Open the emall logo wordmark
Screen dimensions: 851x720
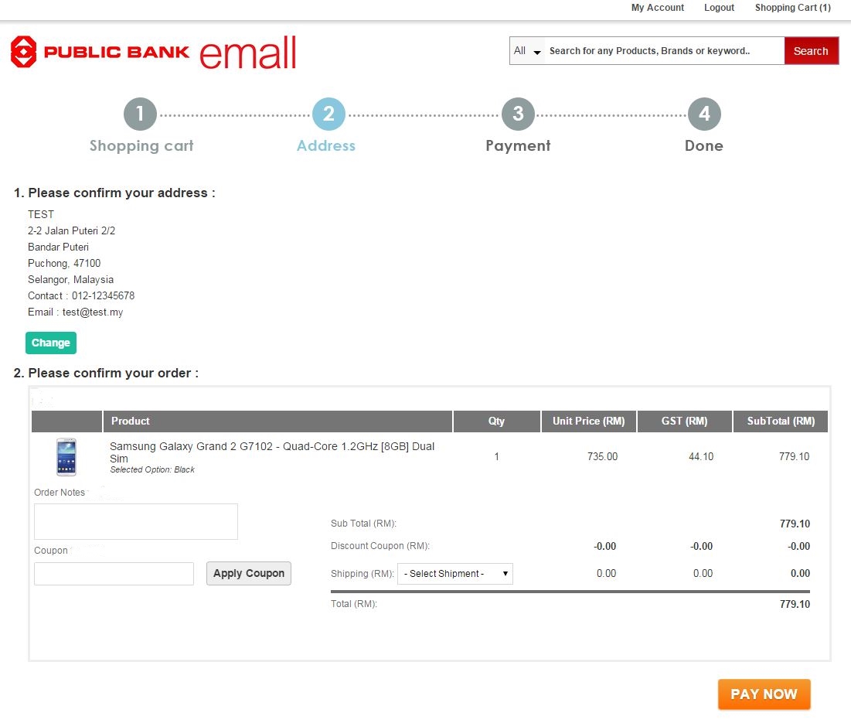[248, 53]
